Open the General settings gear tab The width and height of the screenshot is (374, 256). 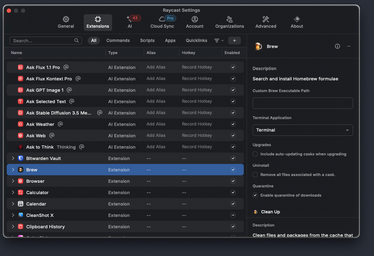coord(66,20)
